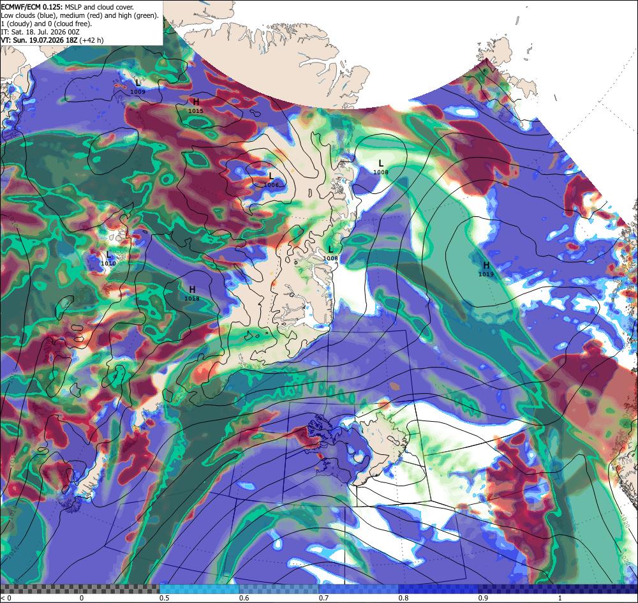Pick the navy 0.9–1 color bar segment

pyautogui.click(x=558, y=589)
